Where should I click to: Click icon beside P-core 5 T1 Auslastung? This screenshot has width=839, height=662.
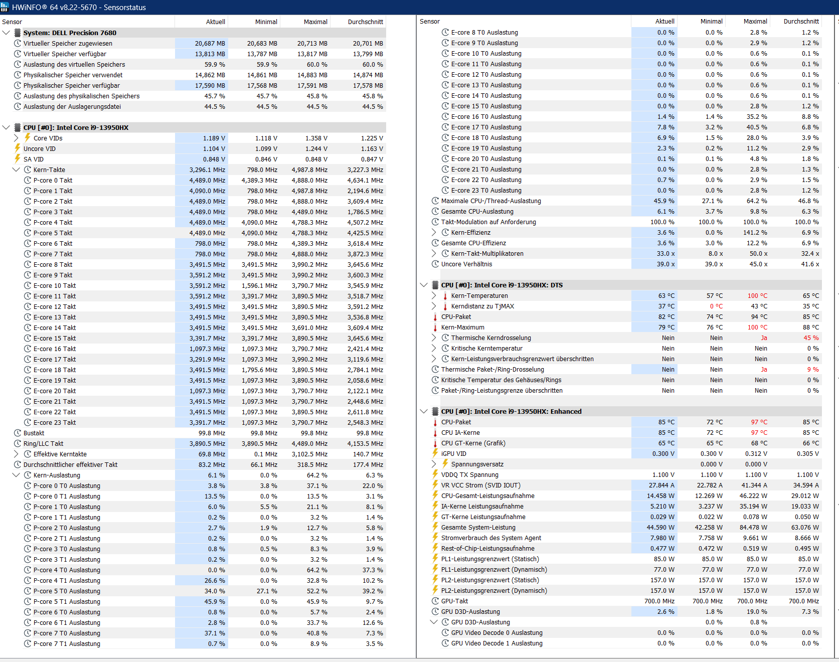click(28, 601)
